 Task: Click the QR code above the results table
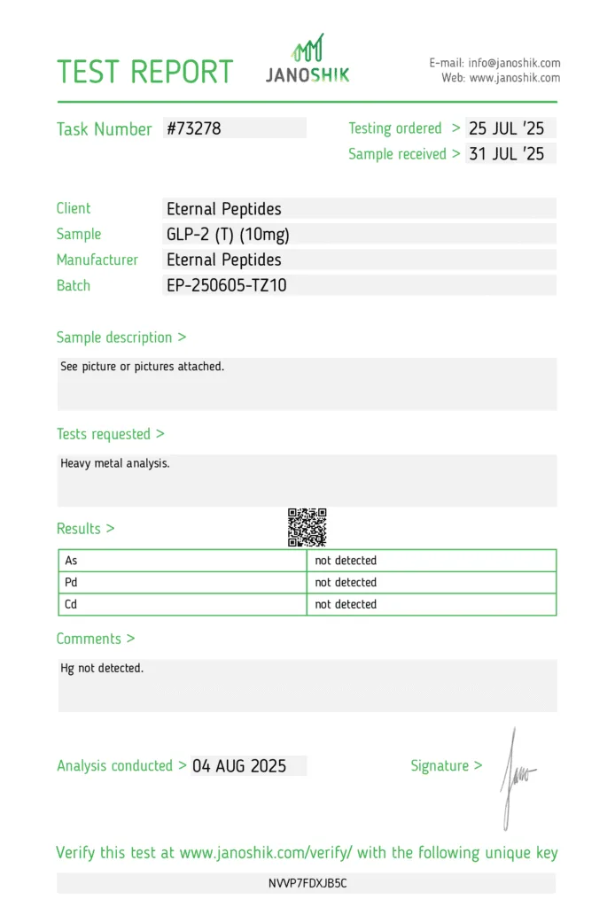pos(307,528)
